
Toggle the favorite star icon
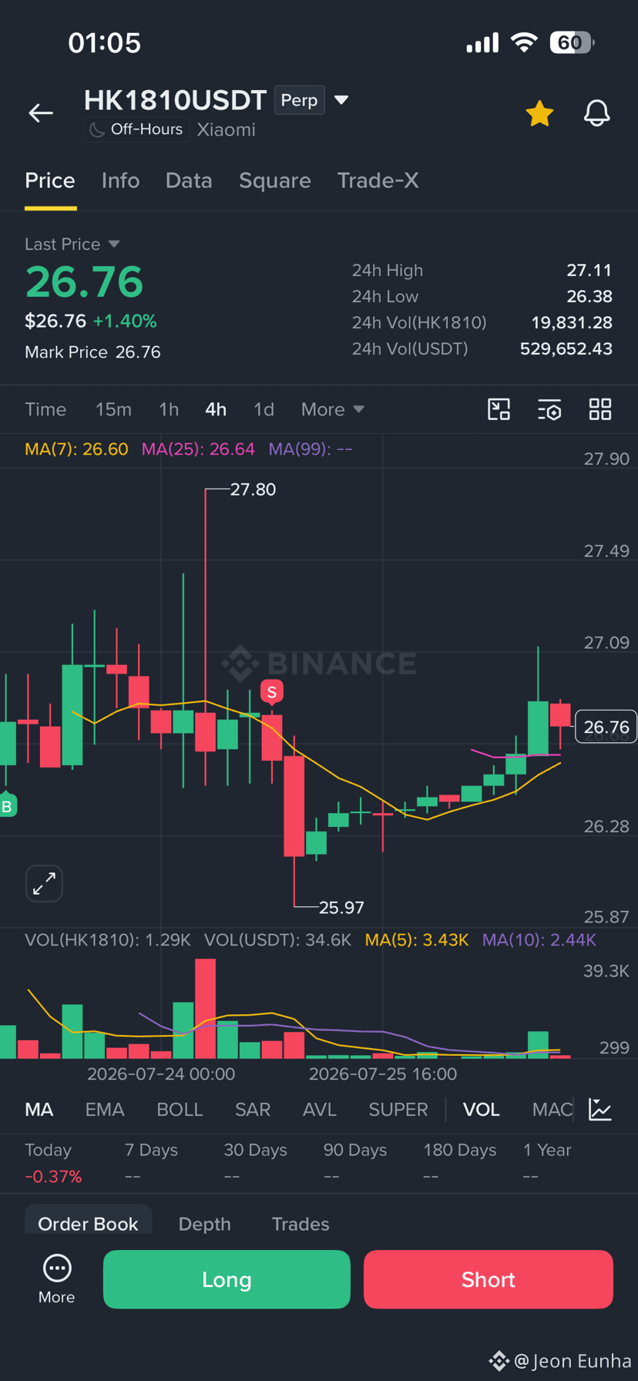click(539, 113)
